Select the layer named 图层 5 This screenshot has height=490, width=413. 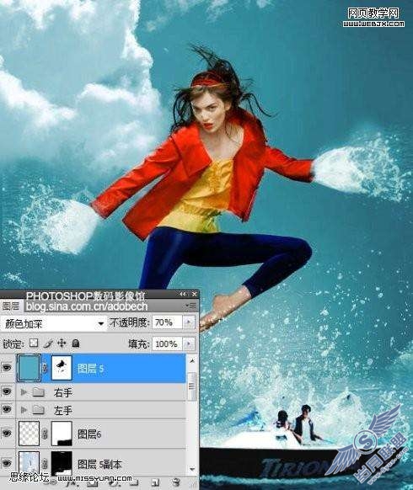point(90,369)
